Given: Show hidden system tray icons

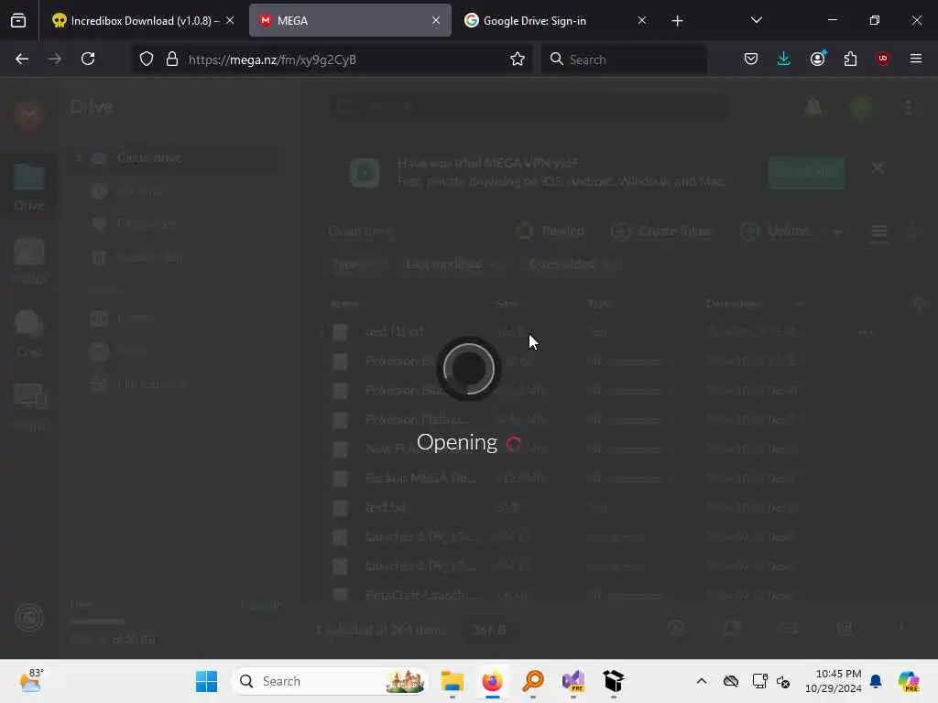Looking at the screenshot, I should (x=702, y=681).
